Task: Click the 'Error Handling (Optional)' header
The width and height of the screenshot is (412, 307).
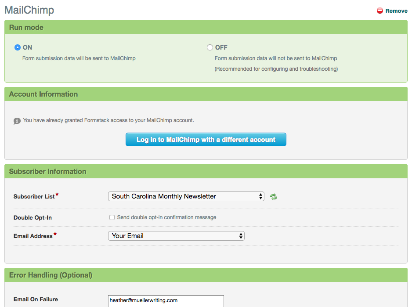Action: (x=206, y=275)
